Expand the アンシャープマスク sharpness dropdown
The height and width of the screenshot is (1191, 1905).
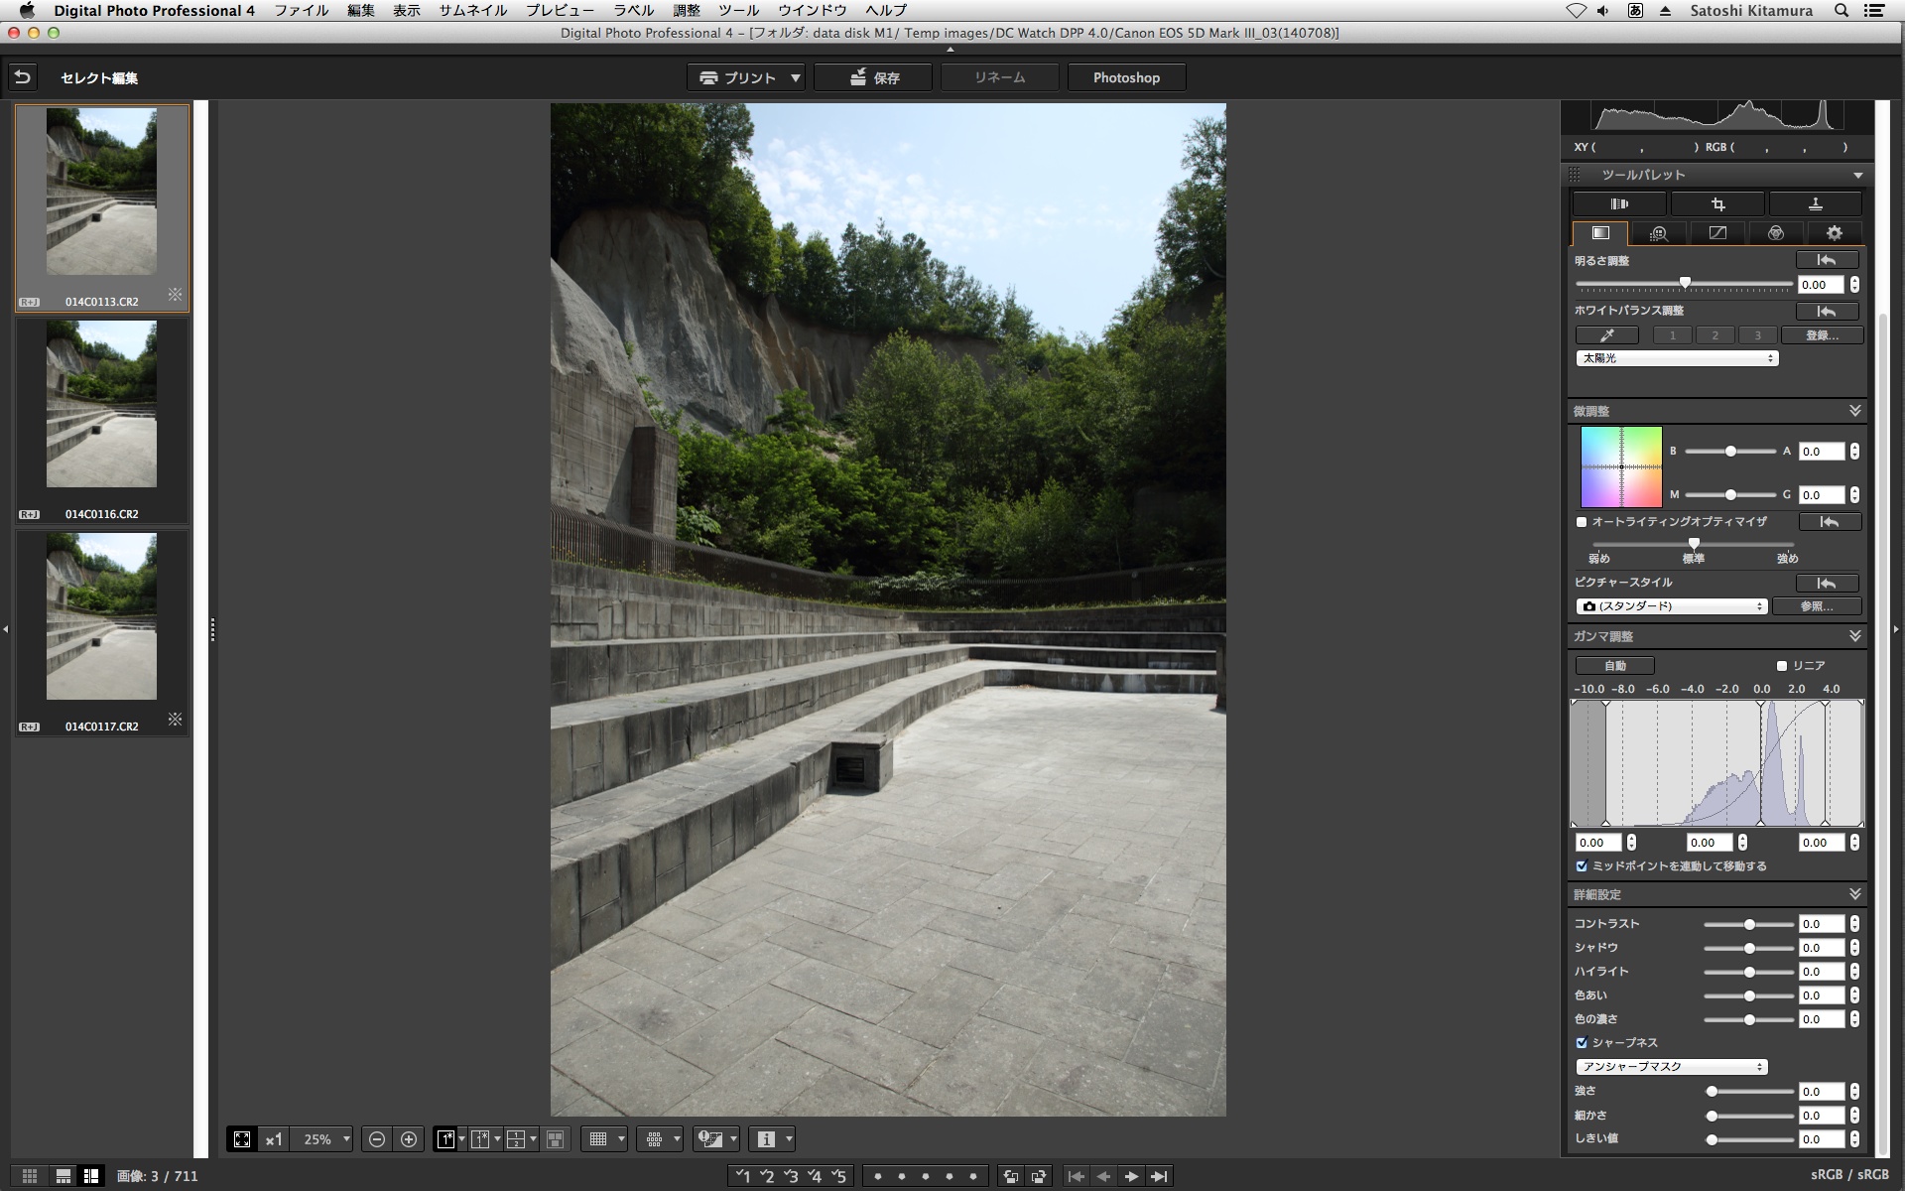click(x=1672, y=1067)
